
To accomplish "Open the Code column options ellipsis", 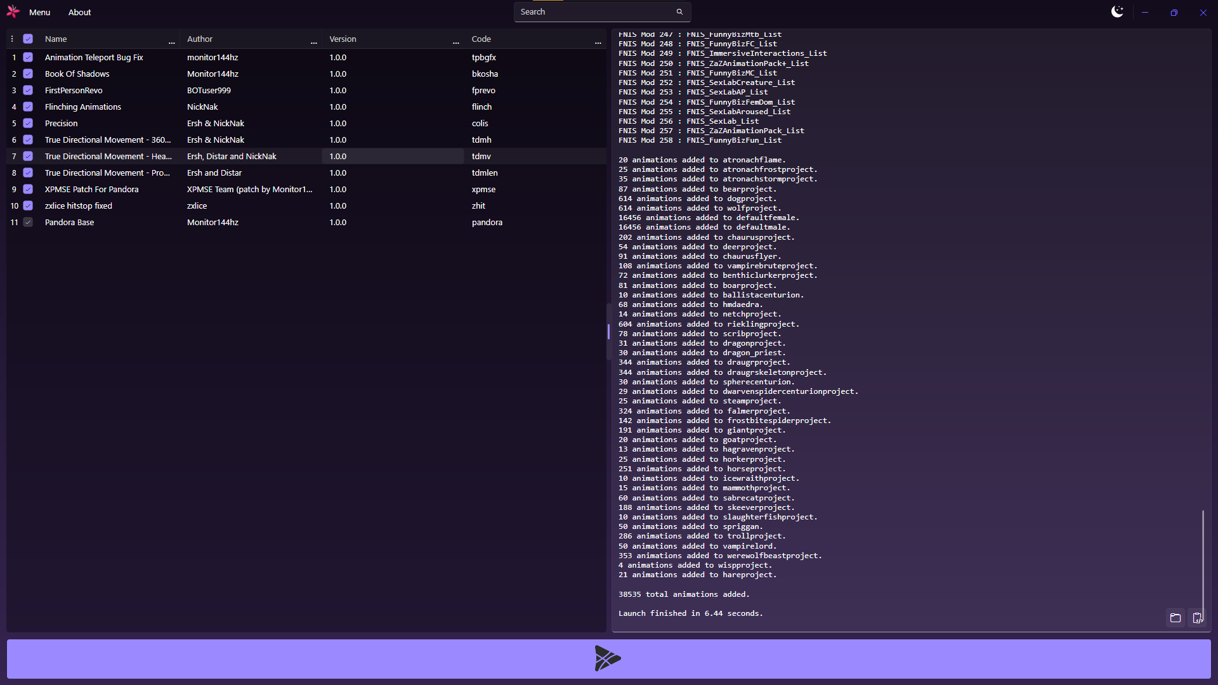I will 598,41.
